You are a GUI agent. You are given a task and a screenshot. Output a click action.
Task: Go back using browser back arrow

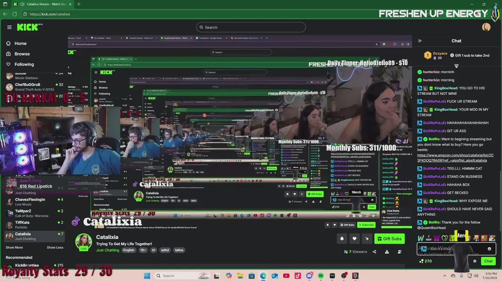pyautogui.click(x=5, y=14)
